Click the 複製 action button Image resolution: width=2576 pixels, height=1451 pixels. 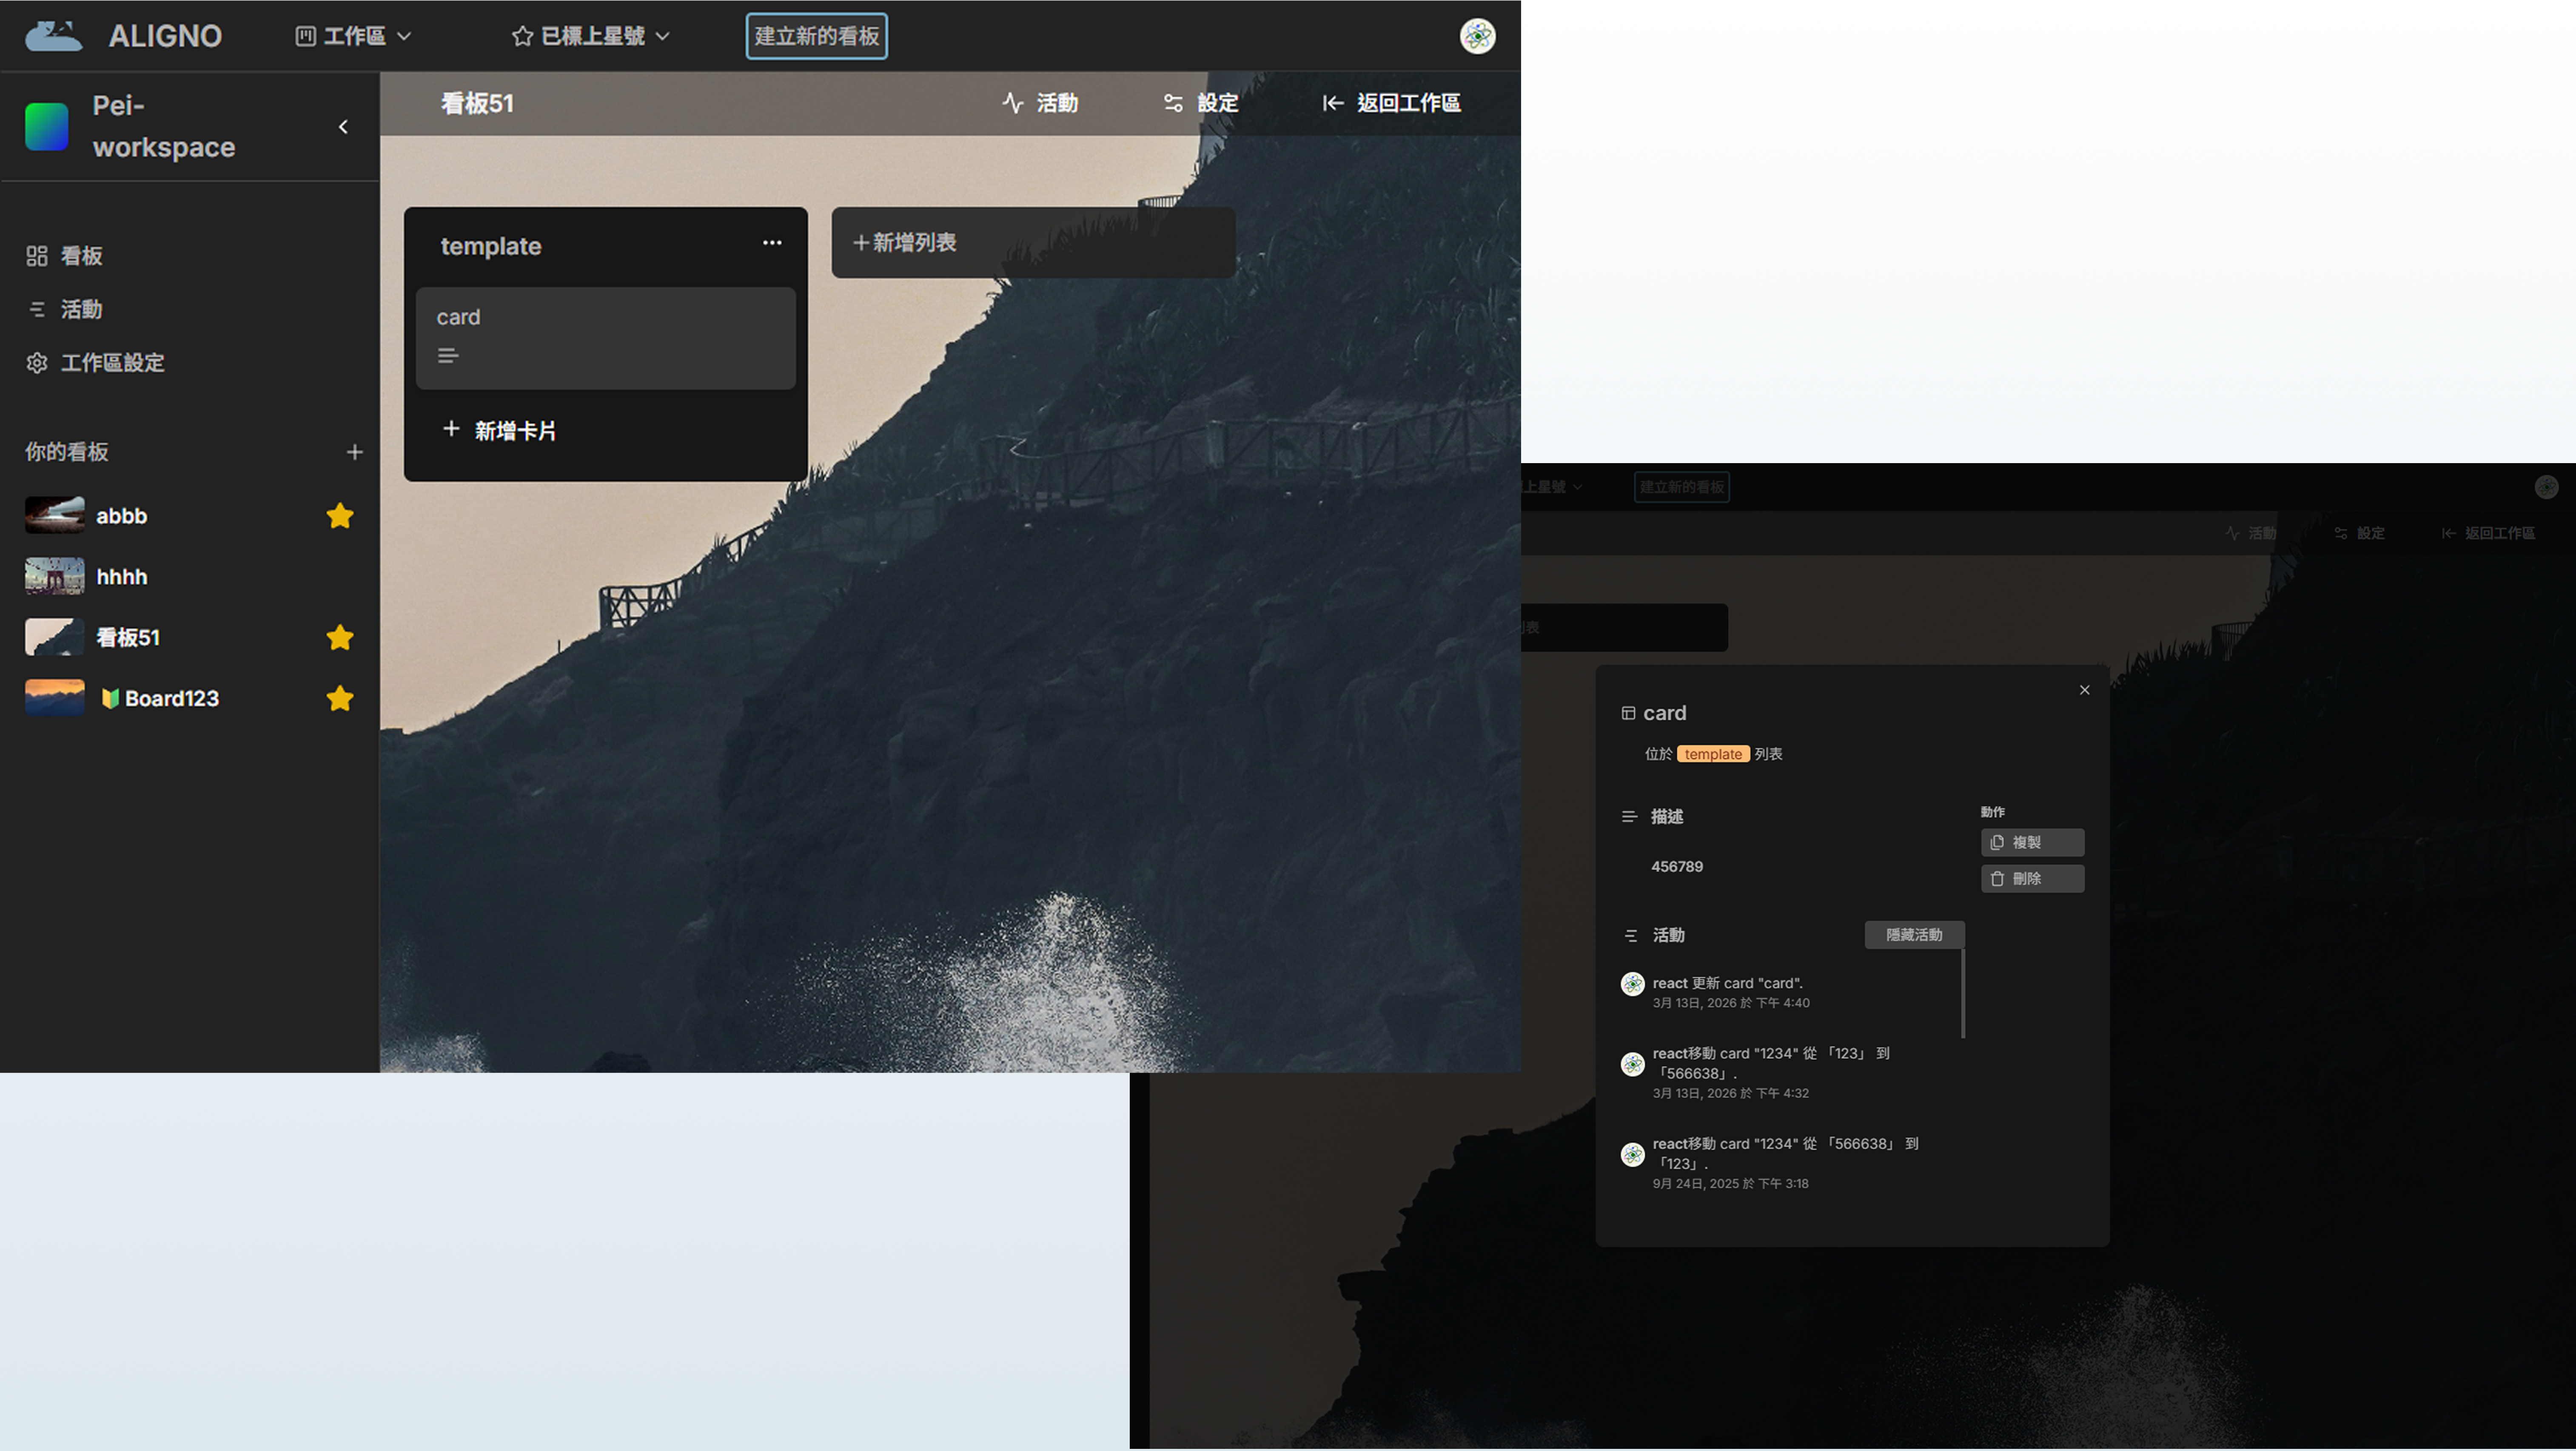coord(2033,842)
